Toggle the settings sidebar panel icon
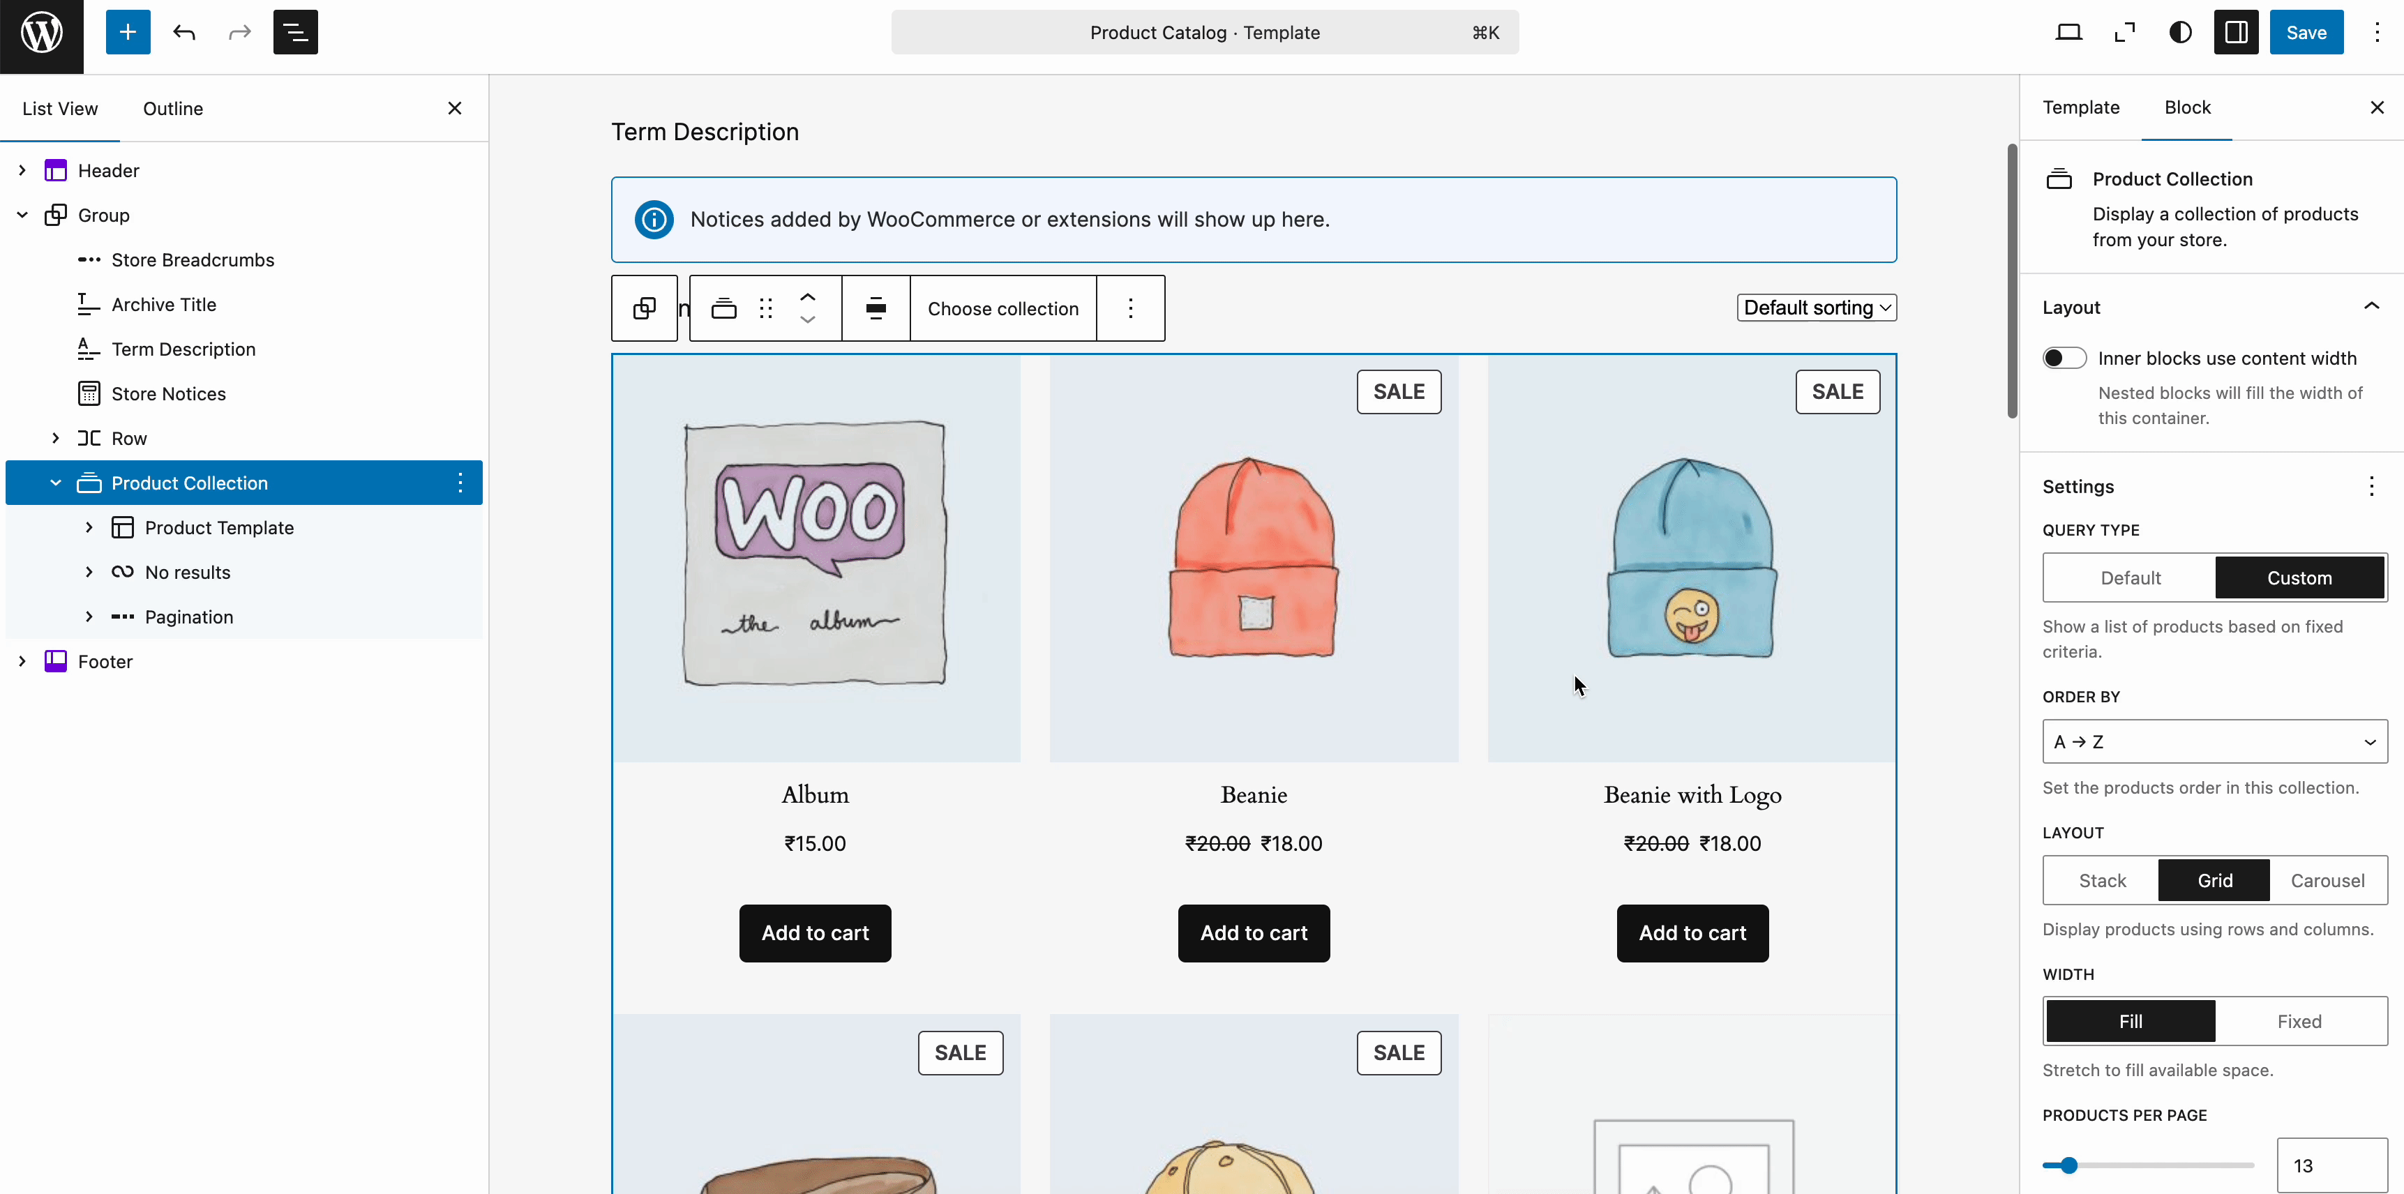 coord(2236,33)
